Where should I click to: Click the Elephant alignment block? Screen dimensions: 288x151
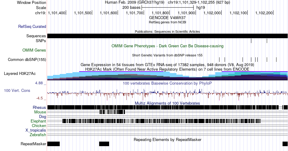(x=162, y=121)
